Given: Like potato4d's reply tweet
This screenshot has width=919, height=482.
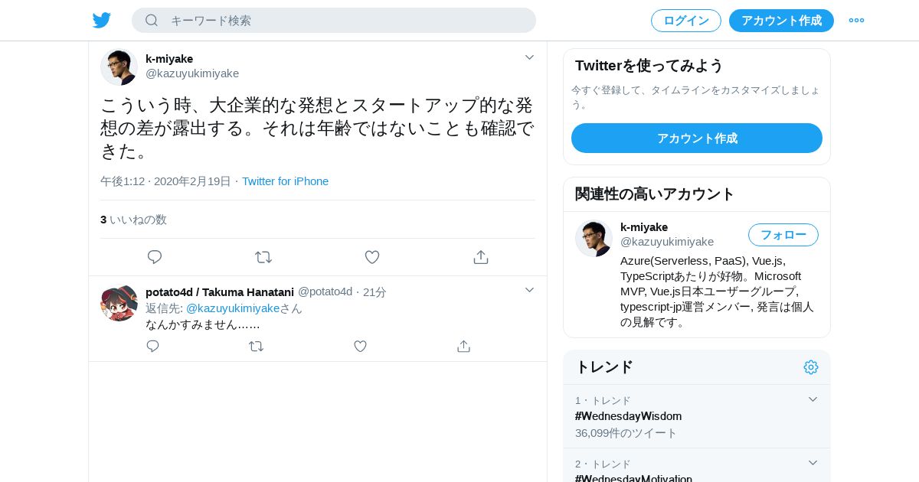Looking at the screenshot, I should [x=360, y=347].
